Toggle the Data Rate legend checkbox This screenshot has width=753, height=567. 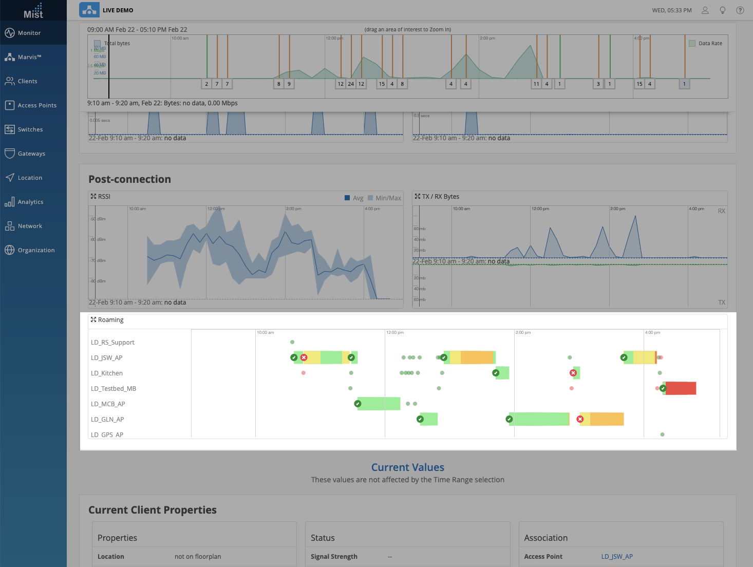point(692,44)
